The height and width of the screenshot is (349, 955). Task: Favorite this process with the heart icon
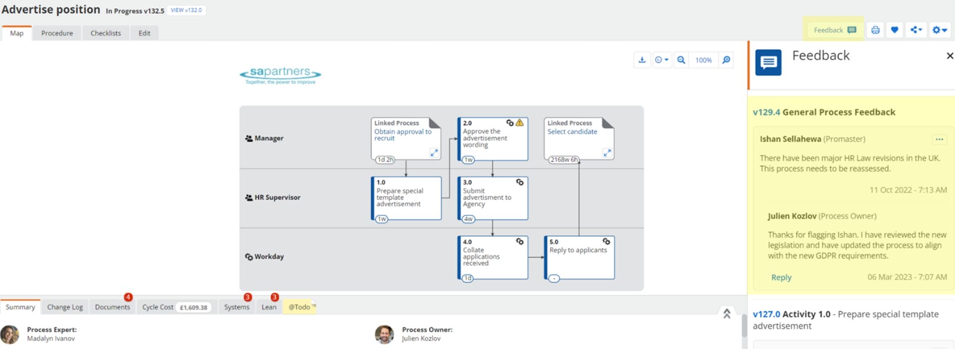[894, 30]
